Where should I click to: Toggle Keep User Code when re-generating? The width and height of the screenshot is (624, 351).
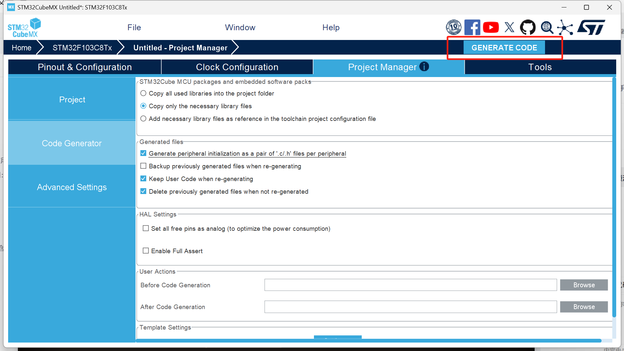(x=143, y=179)
